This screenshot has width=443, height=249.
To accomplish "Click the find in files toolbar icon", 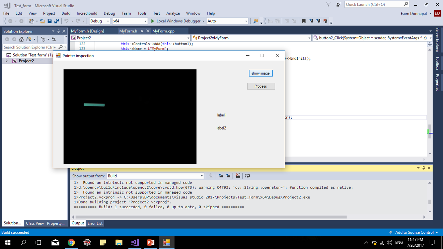I will tap(255, 21).
